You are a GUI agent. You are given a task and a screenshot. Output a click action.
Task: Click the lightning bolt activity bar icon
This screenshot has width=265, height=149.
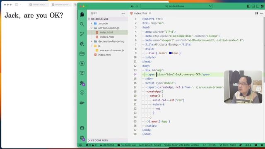coord(82,63)
